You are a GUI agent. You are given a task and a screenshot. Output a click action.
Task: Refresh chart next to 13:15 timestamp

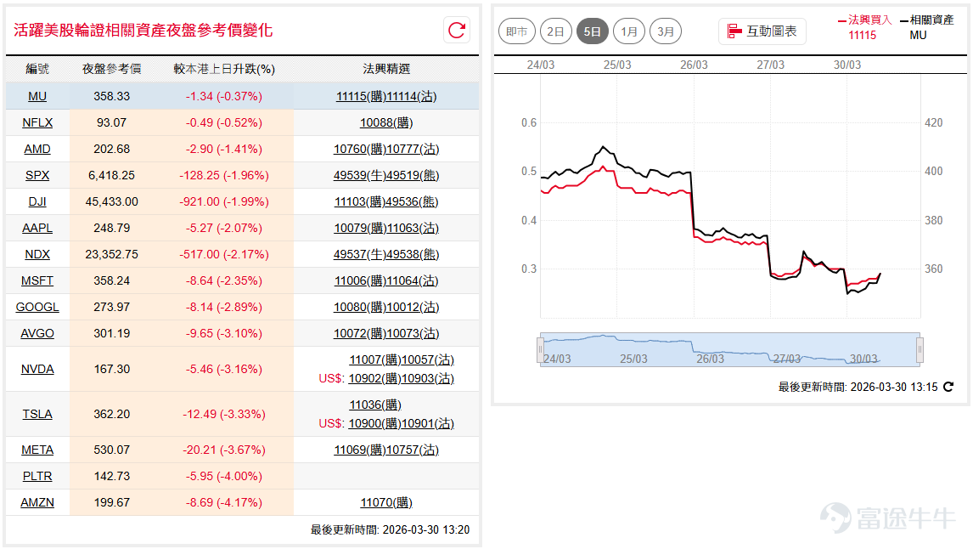(x=948, y=387)
